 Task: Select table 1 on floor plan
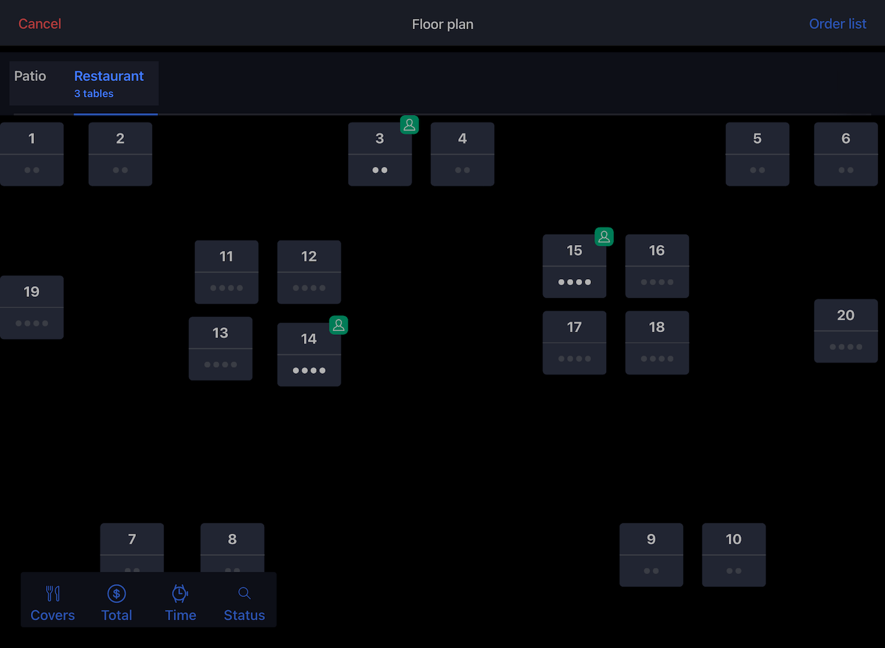[x=32, y=154]
